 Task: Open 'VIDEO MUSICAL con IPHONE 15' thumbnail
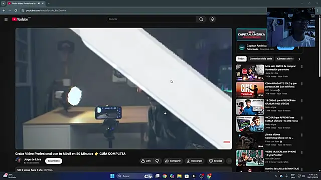250,158
